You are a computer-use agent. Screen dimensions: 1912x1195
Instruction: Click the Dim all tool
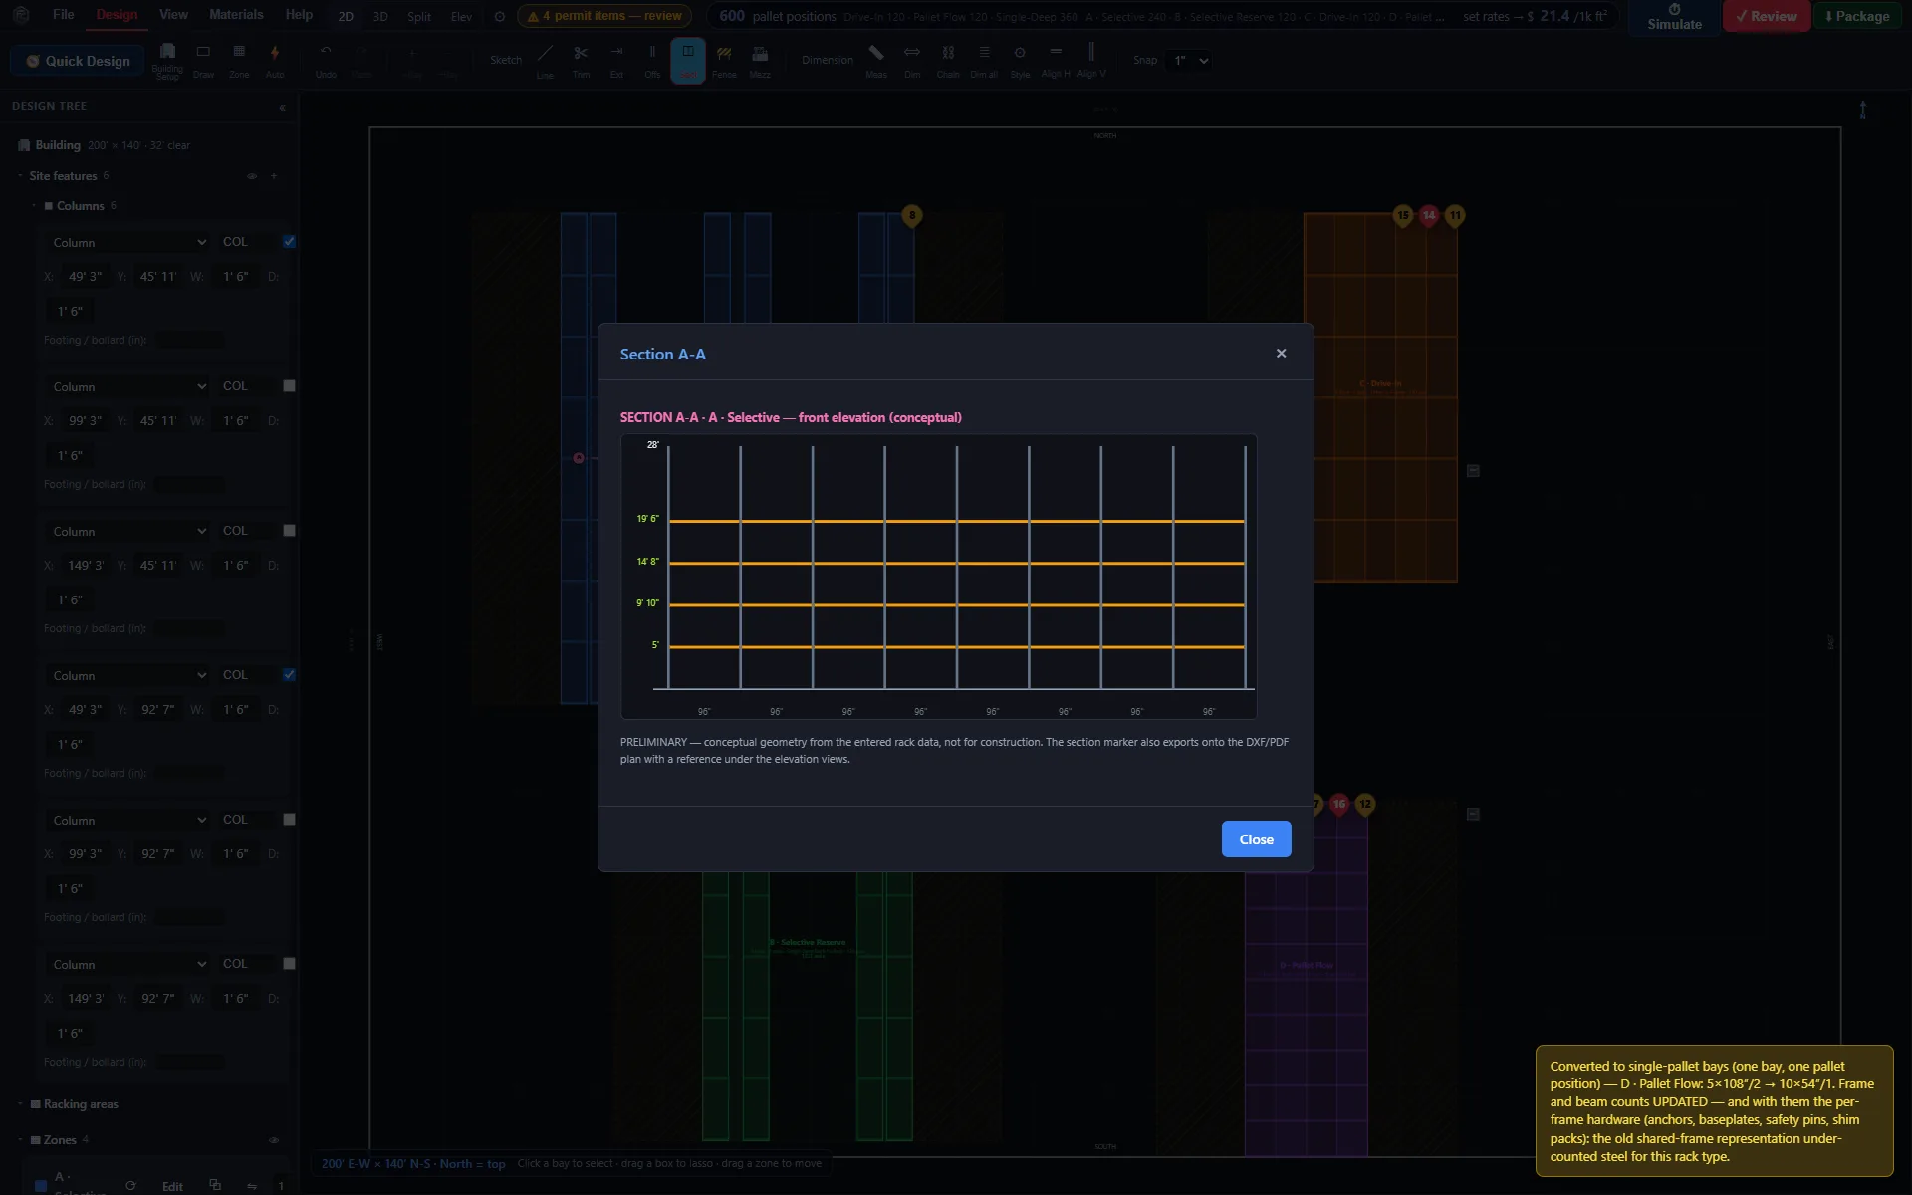point(984,60)
